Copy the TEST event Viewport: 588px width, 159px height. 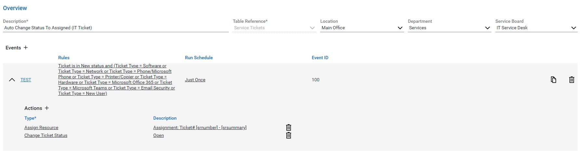tap(553, 80)
